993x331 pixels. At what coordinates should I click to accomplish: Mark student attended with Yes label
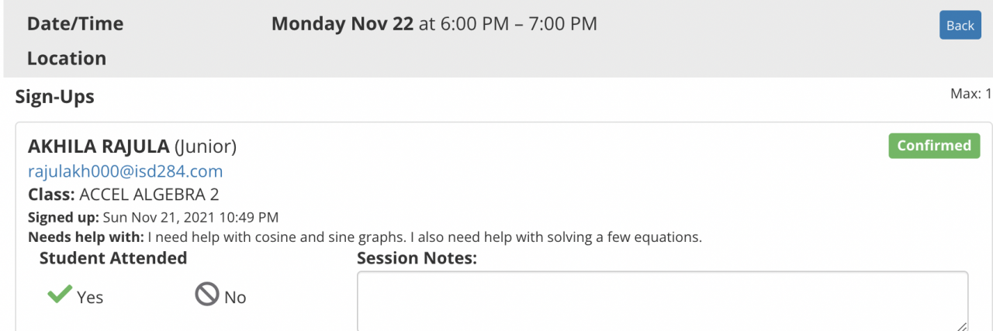[90, 297]
